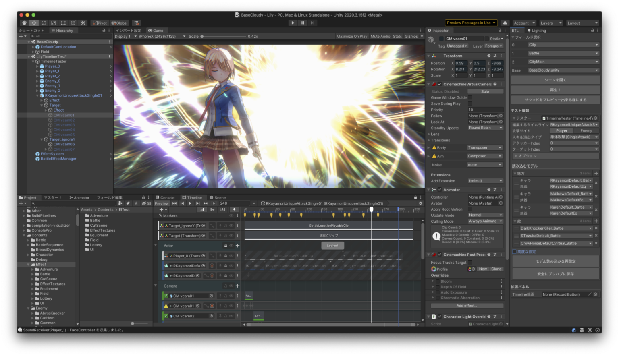Select the Move tool
This screenshot has width=619, height=356.
(34, 23)
